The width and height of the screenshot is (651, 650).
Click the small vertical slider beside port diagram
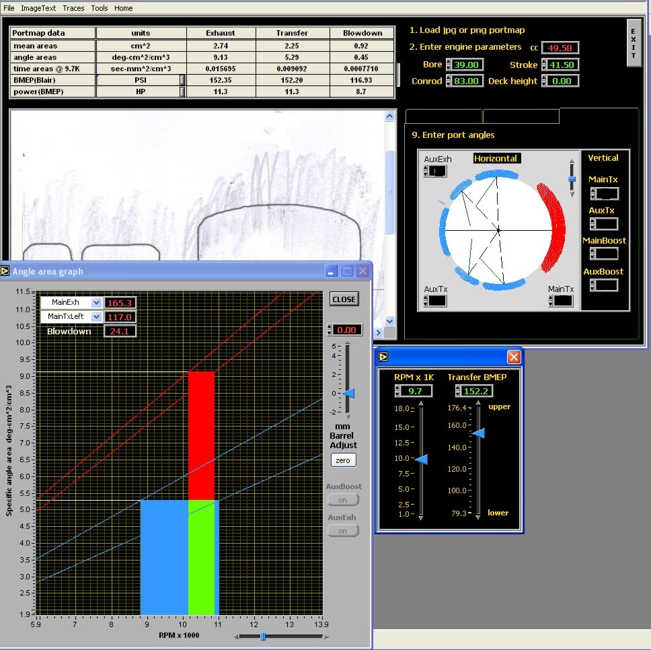[572, 179]
